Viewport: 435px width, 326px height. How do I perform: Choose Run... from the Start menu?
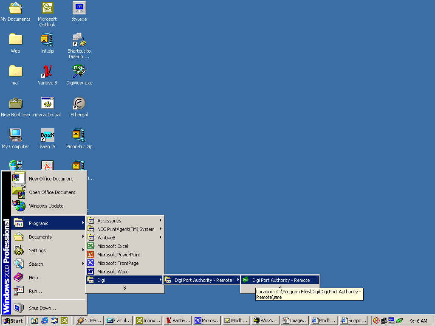click(x=35, y=291)
